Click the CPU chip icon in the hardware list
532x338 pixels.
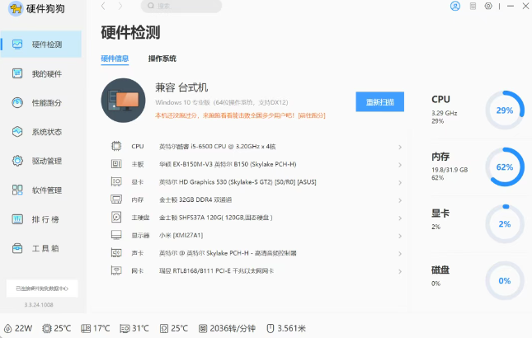point(116,146)
